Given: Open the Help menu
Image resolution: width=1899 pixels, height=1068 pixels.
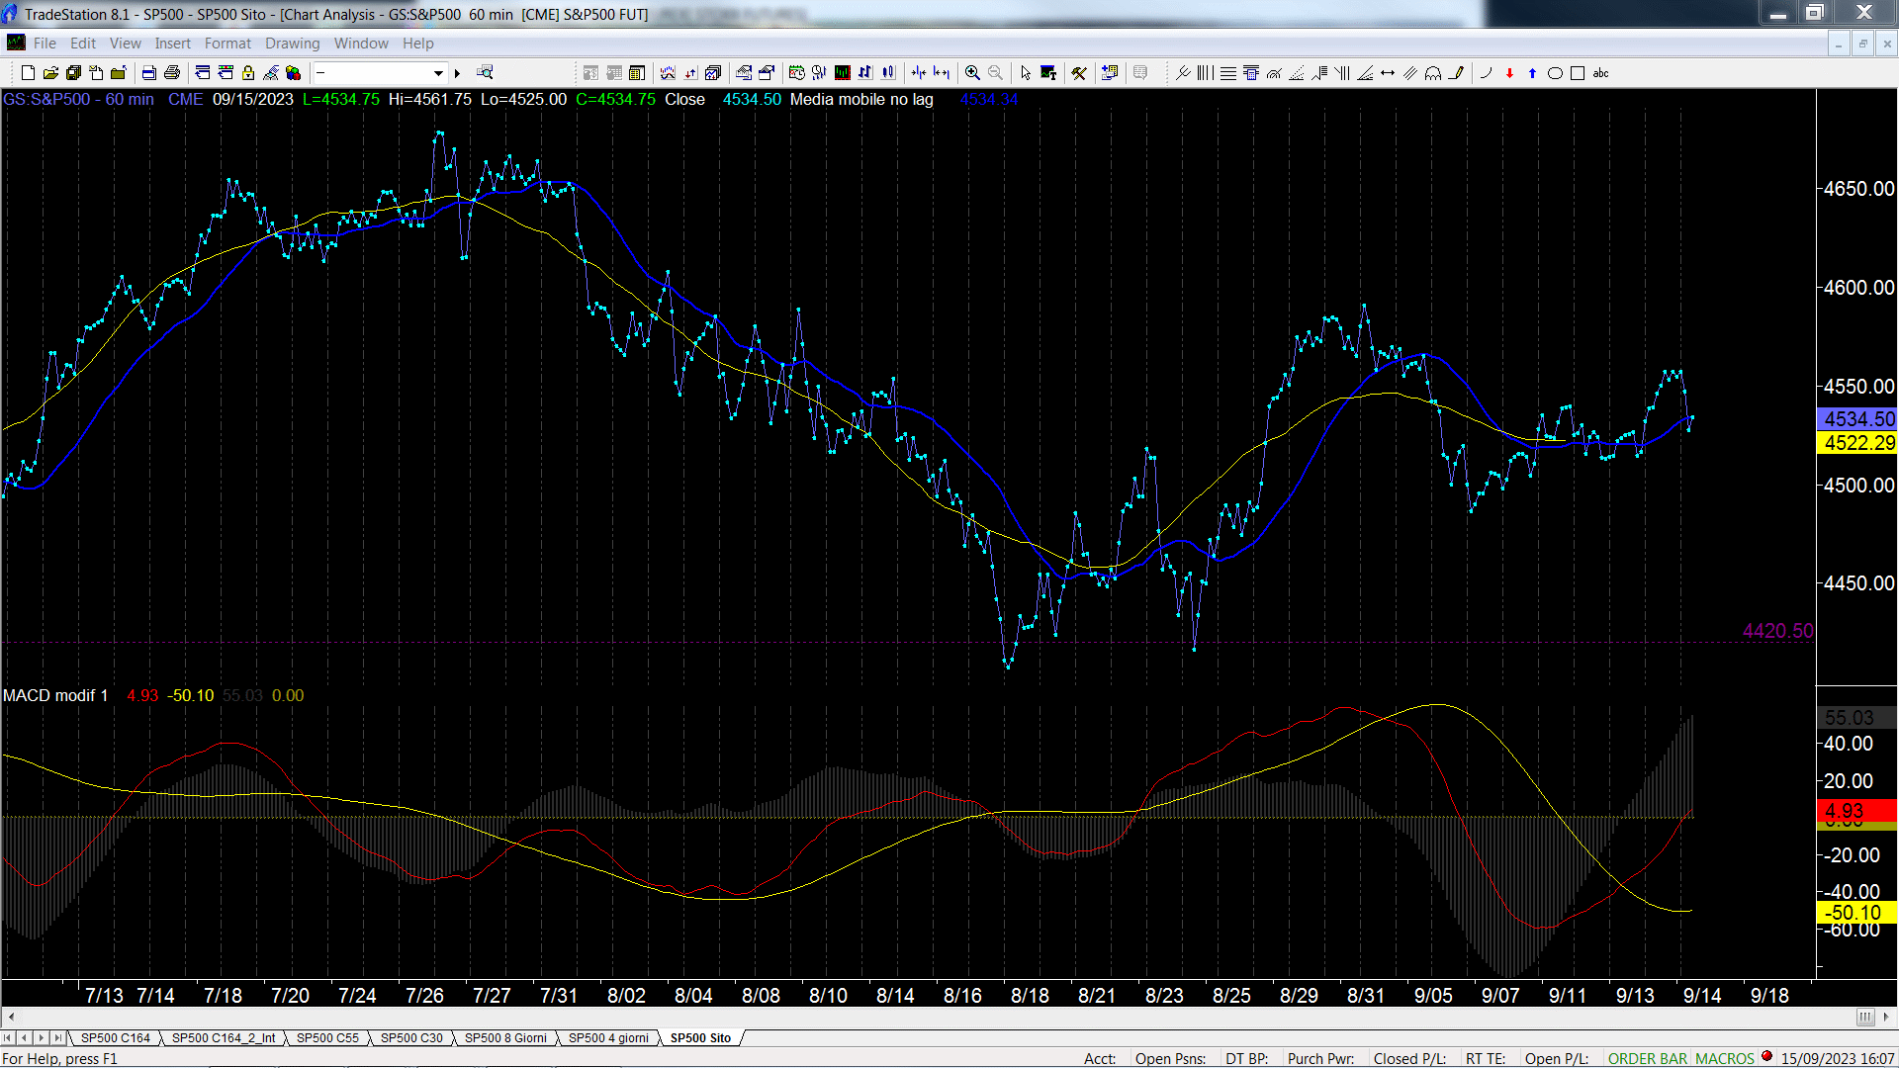Looking at the screenshot, I should 417,44.
